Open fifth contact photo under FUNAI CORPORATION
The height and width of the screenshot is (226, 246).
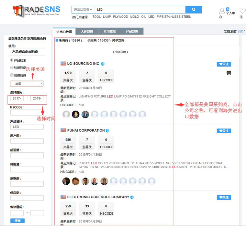(x=104, y=181)
